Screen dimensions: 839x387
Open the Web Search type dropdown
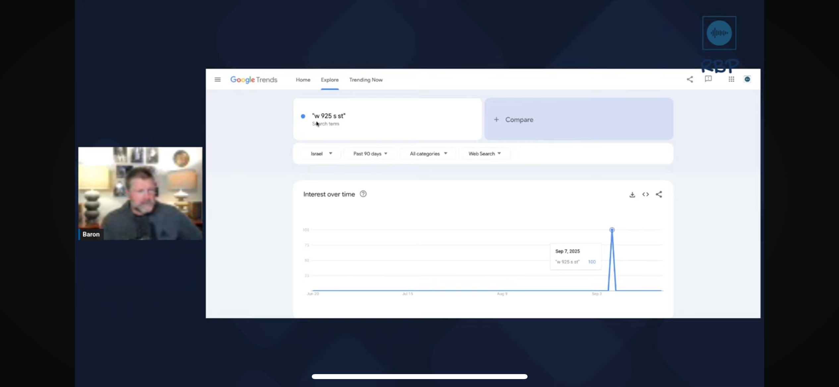point(484,153)
